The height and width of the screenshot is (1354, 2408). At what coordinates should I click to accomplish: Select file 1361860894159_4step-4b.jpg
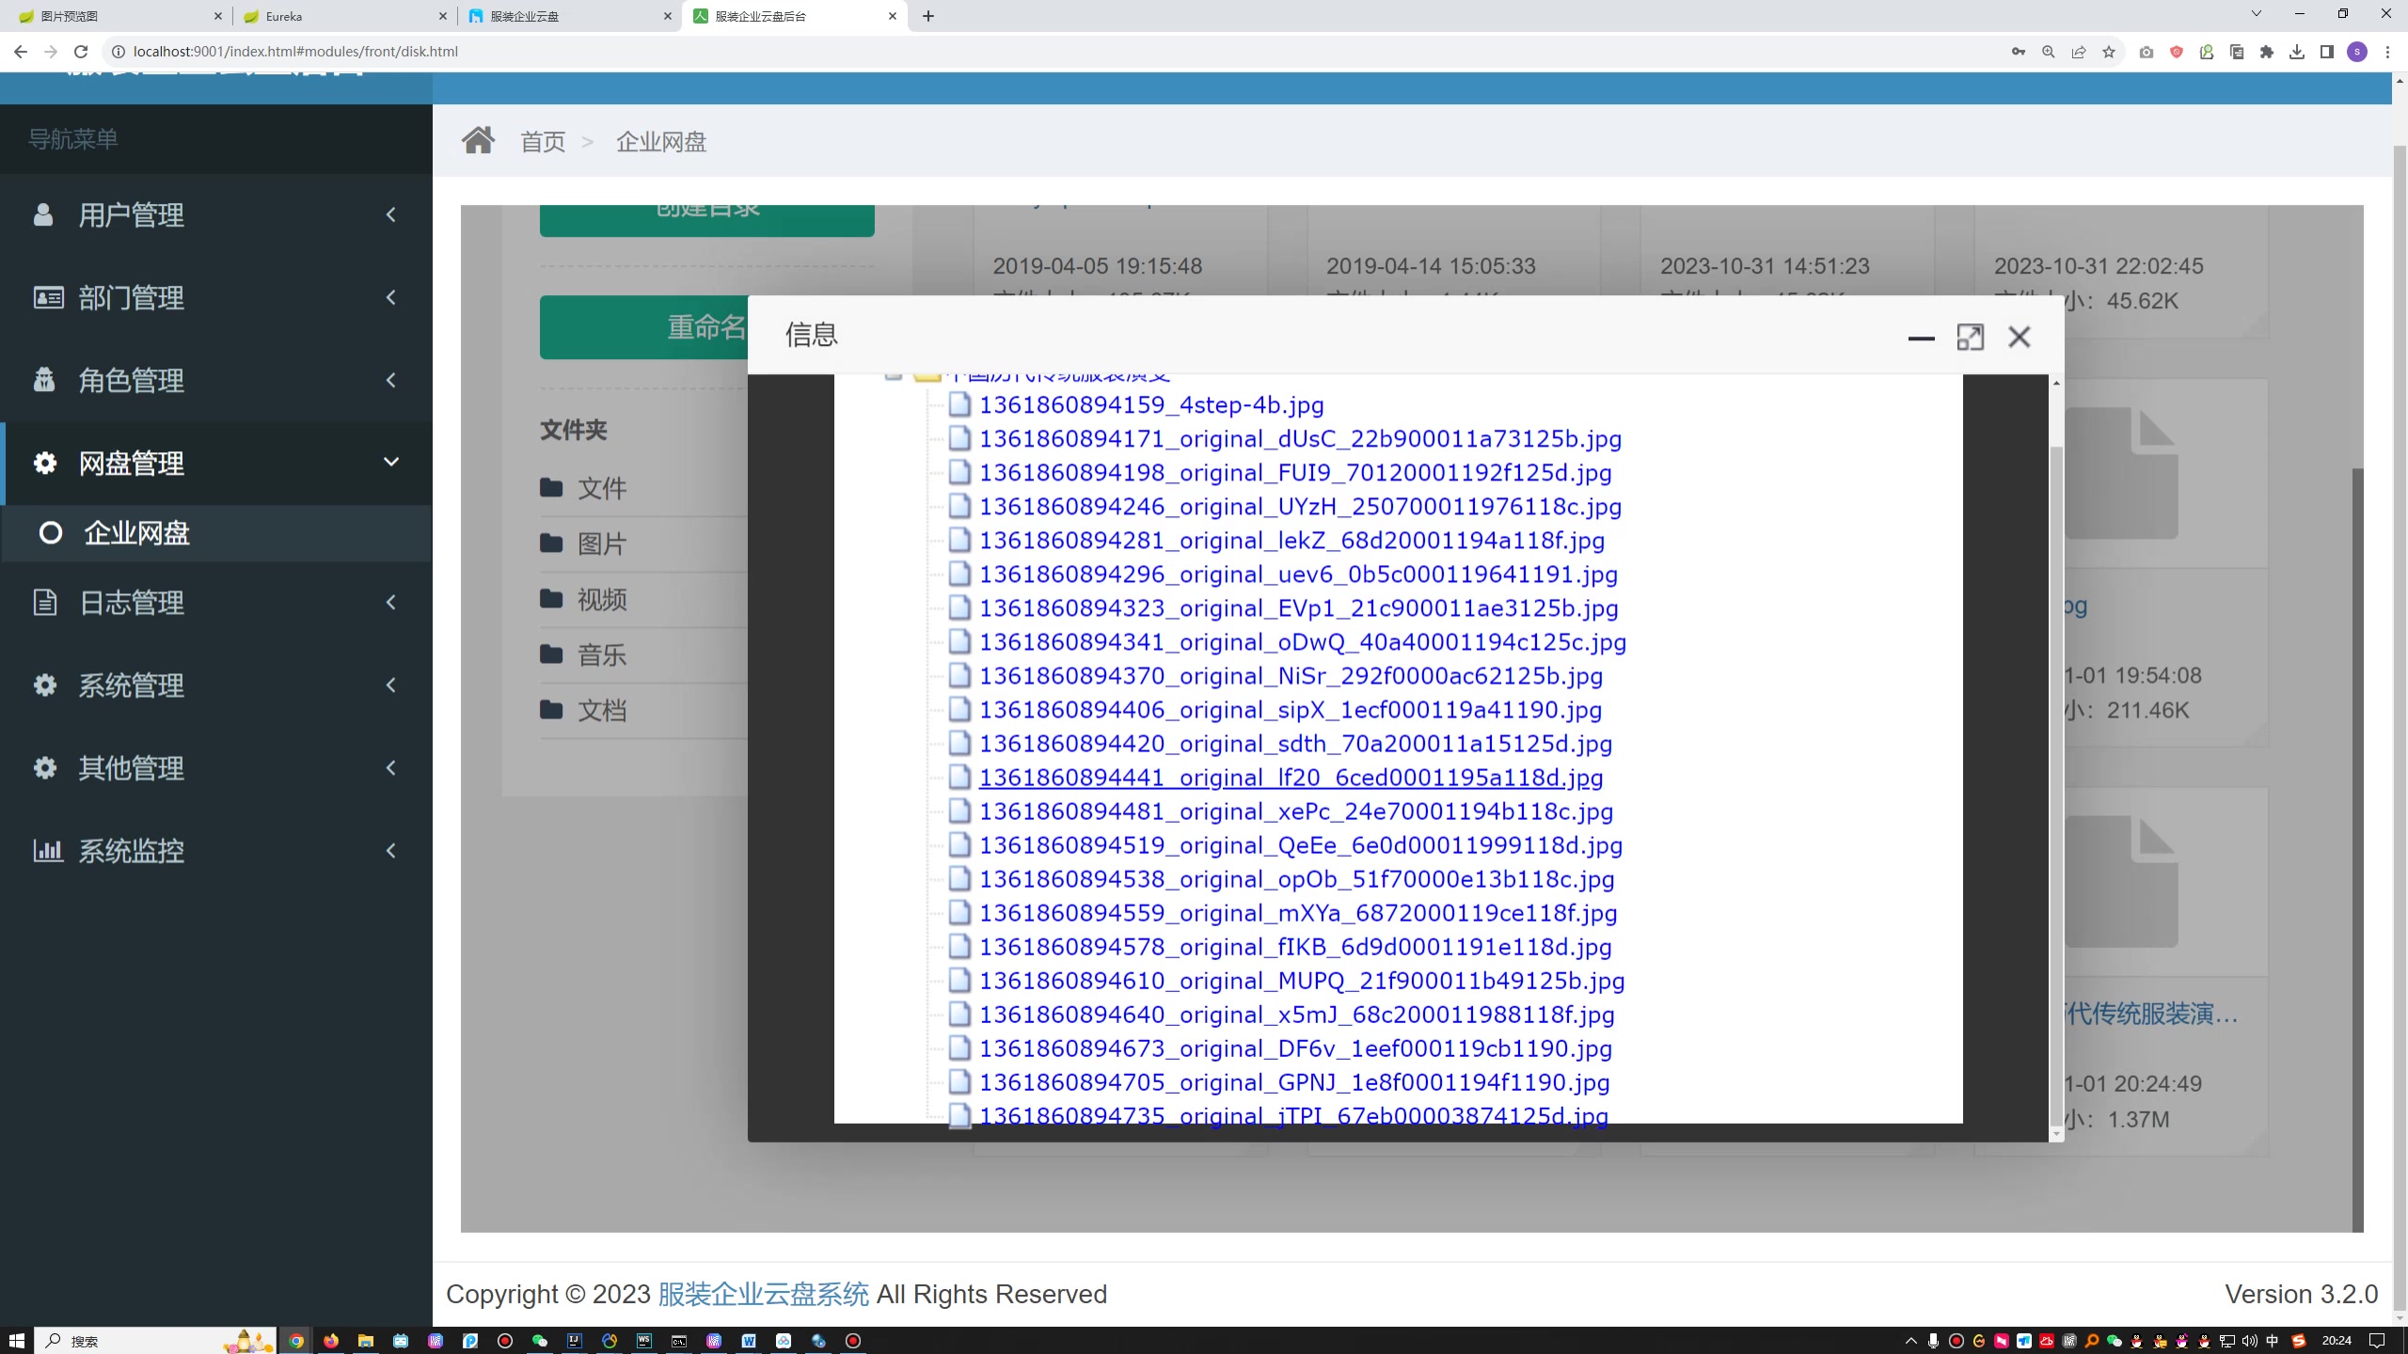coord(1151,405)
